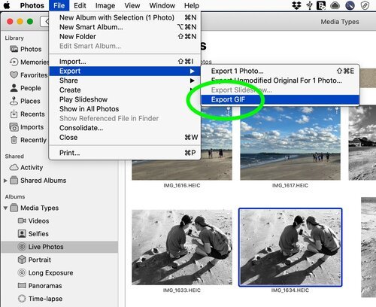The height and width of the screenshot is (307, 376).
Task: Choose Show in All Photos
Action: pyautogui.click(x=125, y=109)
